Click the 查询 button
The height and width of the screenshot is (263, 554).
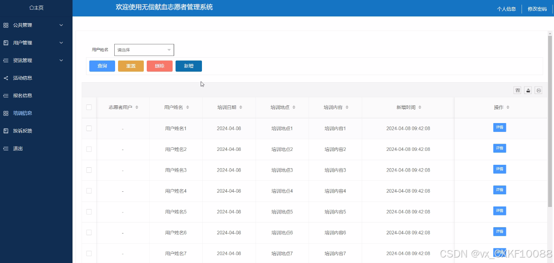[102, 66]
